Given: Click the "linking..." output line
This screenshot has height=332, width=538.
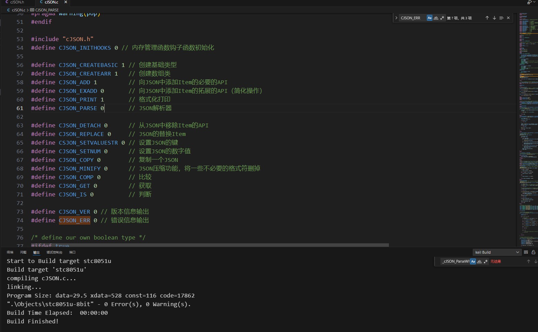Looking at the screenshot, I should [24, 287].
